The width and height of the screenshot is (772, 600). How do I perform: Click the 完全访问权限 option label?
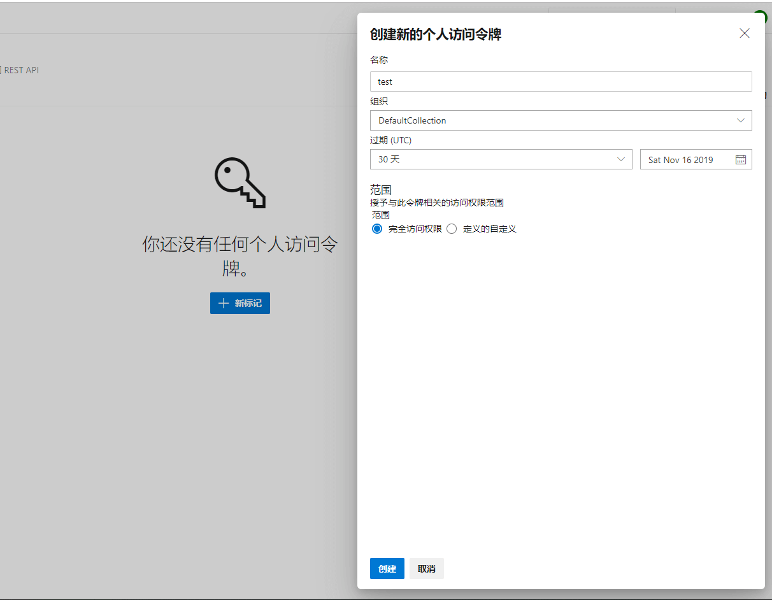click(415, 229)
